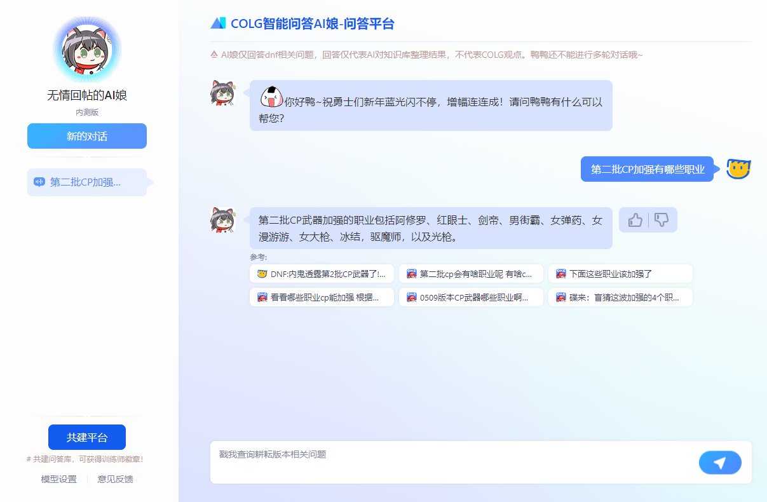Image resolution: width=767 pixels, height=502 pixels.
Task: Open reference 第二批cp会有啥职业呢
Action: [x=471, y=274]
